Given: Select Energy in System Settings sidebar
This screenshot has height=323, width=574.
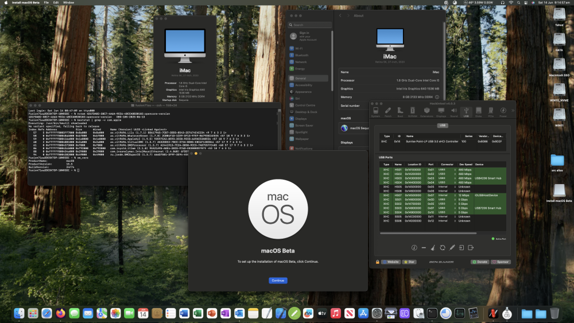Looking at the screenshot, I should pyautogui.click(x=309, y=69).
